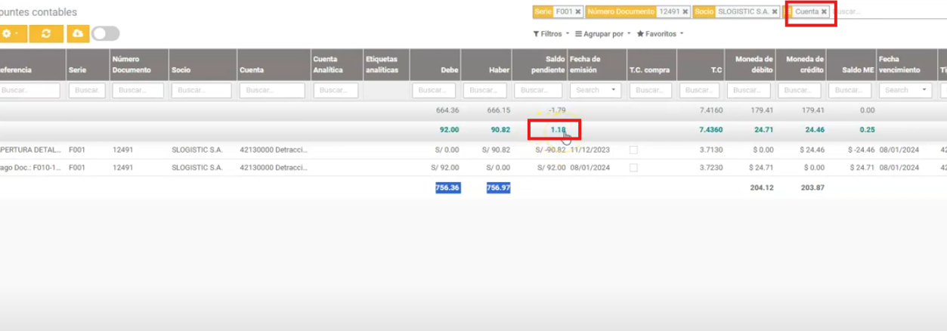The image size is (947, 331).
Task: Click the cloud download export button
Action: (x=77, y=34)
